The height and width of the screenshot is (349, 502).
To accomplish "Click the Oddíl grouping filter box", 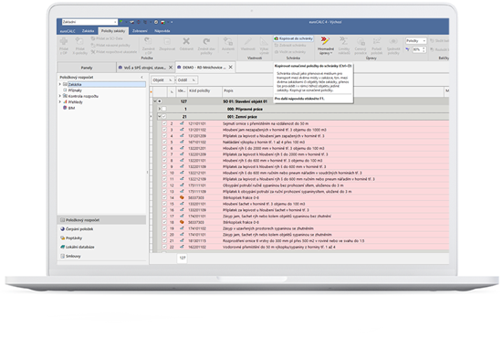I will pyautogui.click(x=187, y=79).
